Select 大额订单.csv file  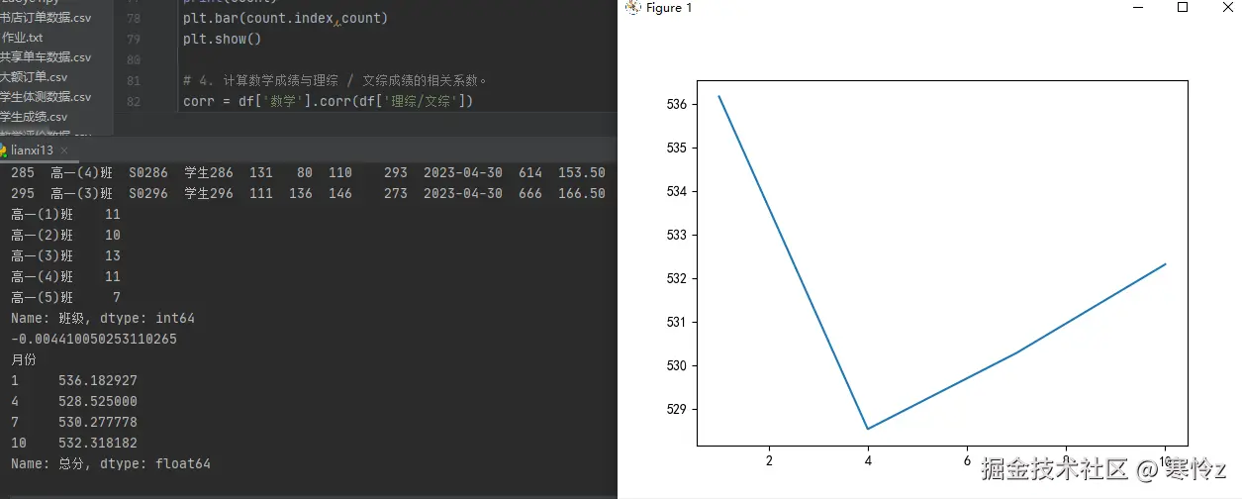[x=34, y=77]
